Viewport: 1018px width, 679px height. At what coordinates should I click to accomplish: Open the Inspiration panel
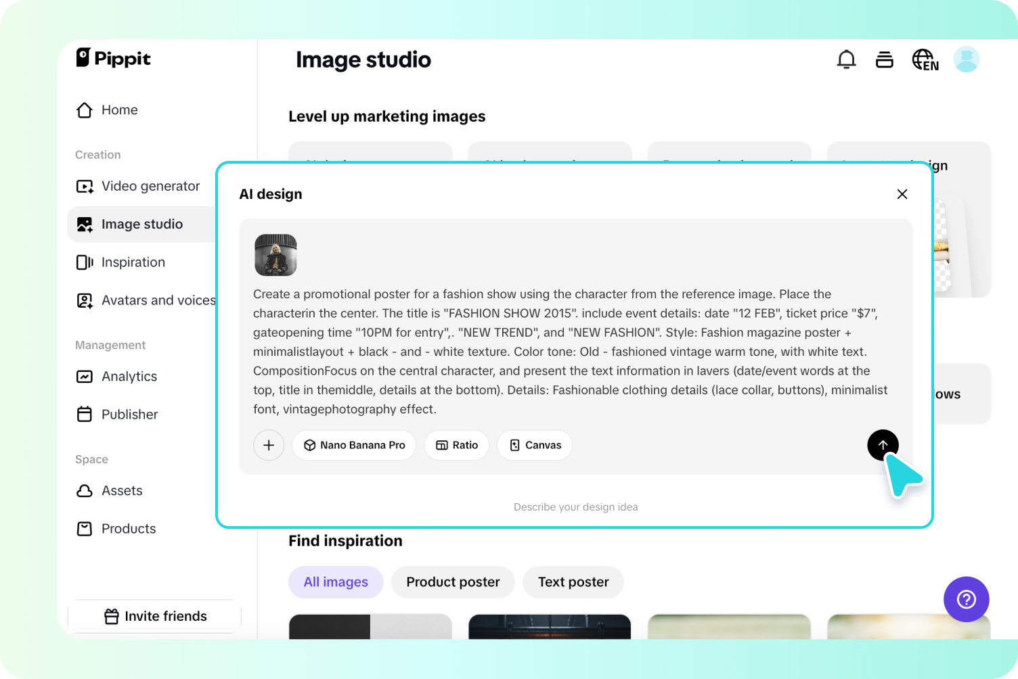pos(133,262)
